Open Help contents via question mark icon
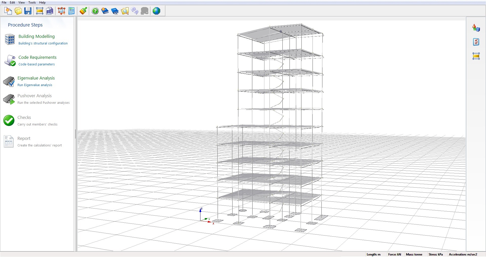This screenshot has width=486, height=257. (95, 11)
